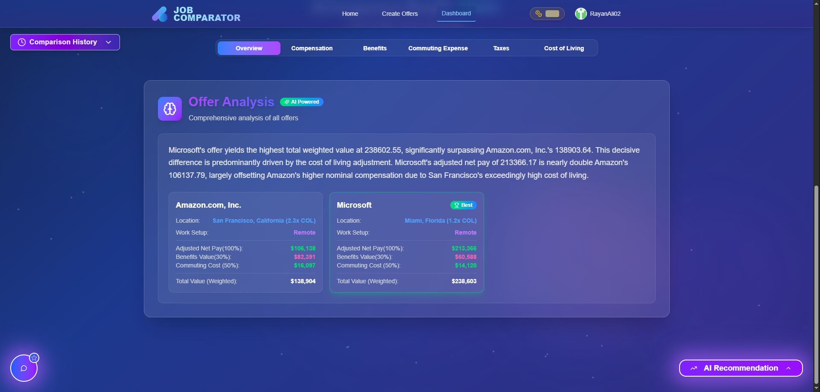Click Amazon's benefits value $82,391
820x392 pixels.
(x=304, y=257)
